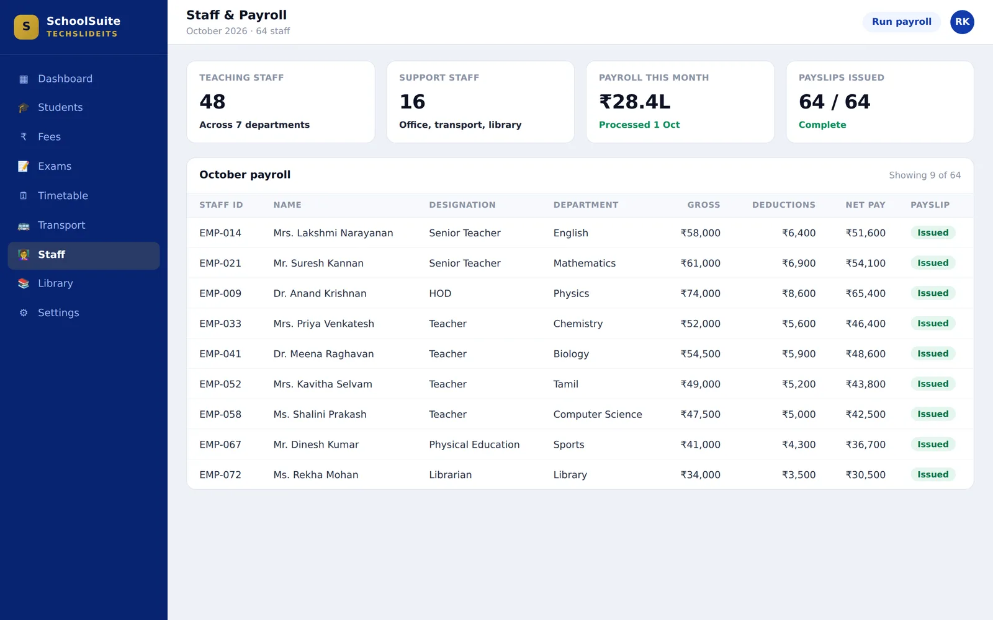
Task: Select staff ID EMP-009
Action: pyautogui.click(x=220, y=293)
